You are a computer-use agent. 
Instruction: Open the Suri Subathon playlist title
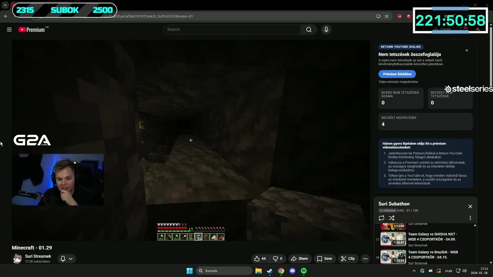tap(394, 204)
